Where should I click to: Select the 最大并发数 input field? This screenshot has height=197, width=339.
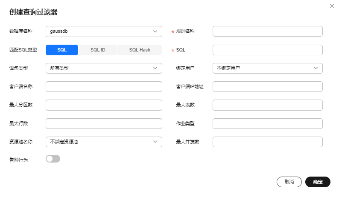[267, 142]
